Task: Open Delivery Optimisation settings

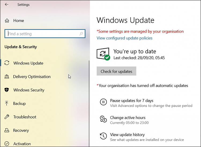Action: pyautogui.click(x=32, y=76)
